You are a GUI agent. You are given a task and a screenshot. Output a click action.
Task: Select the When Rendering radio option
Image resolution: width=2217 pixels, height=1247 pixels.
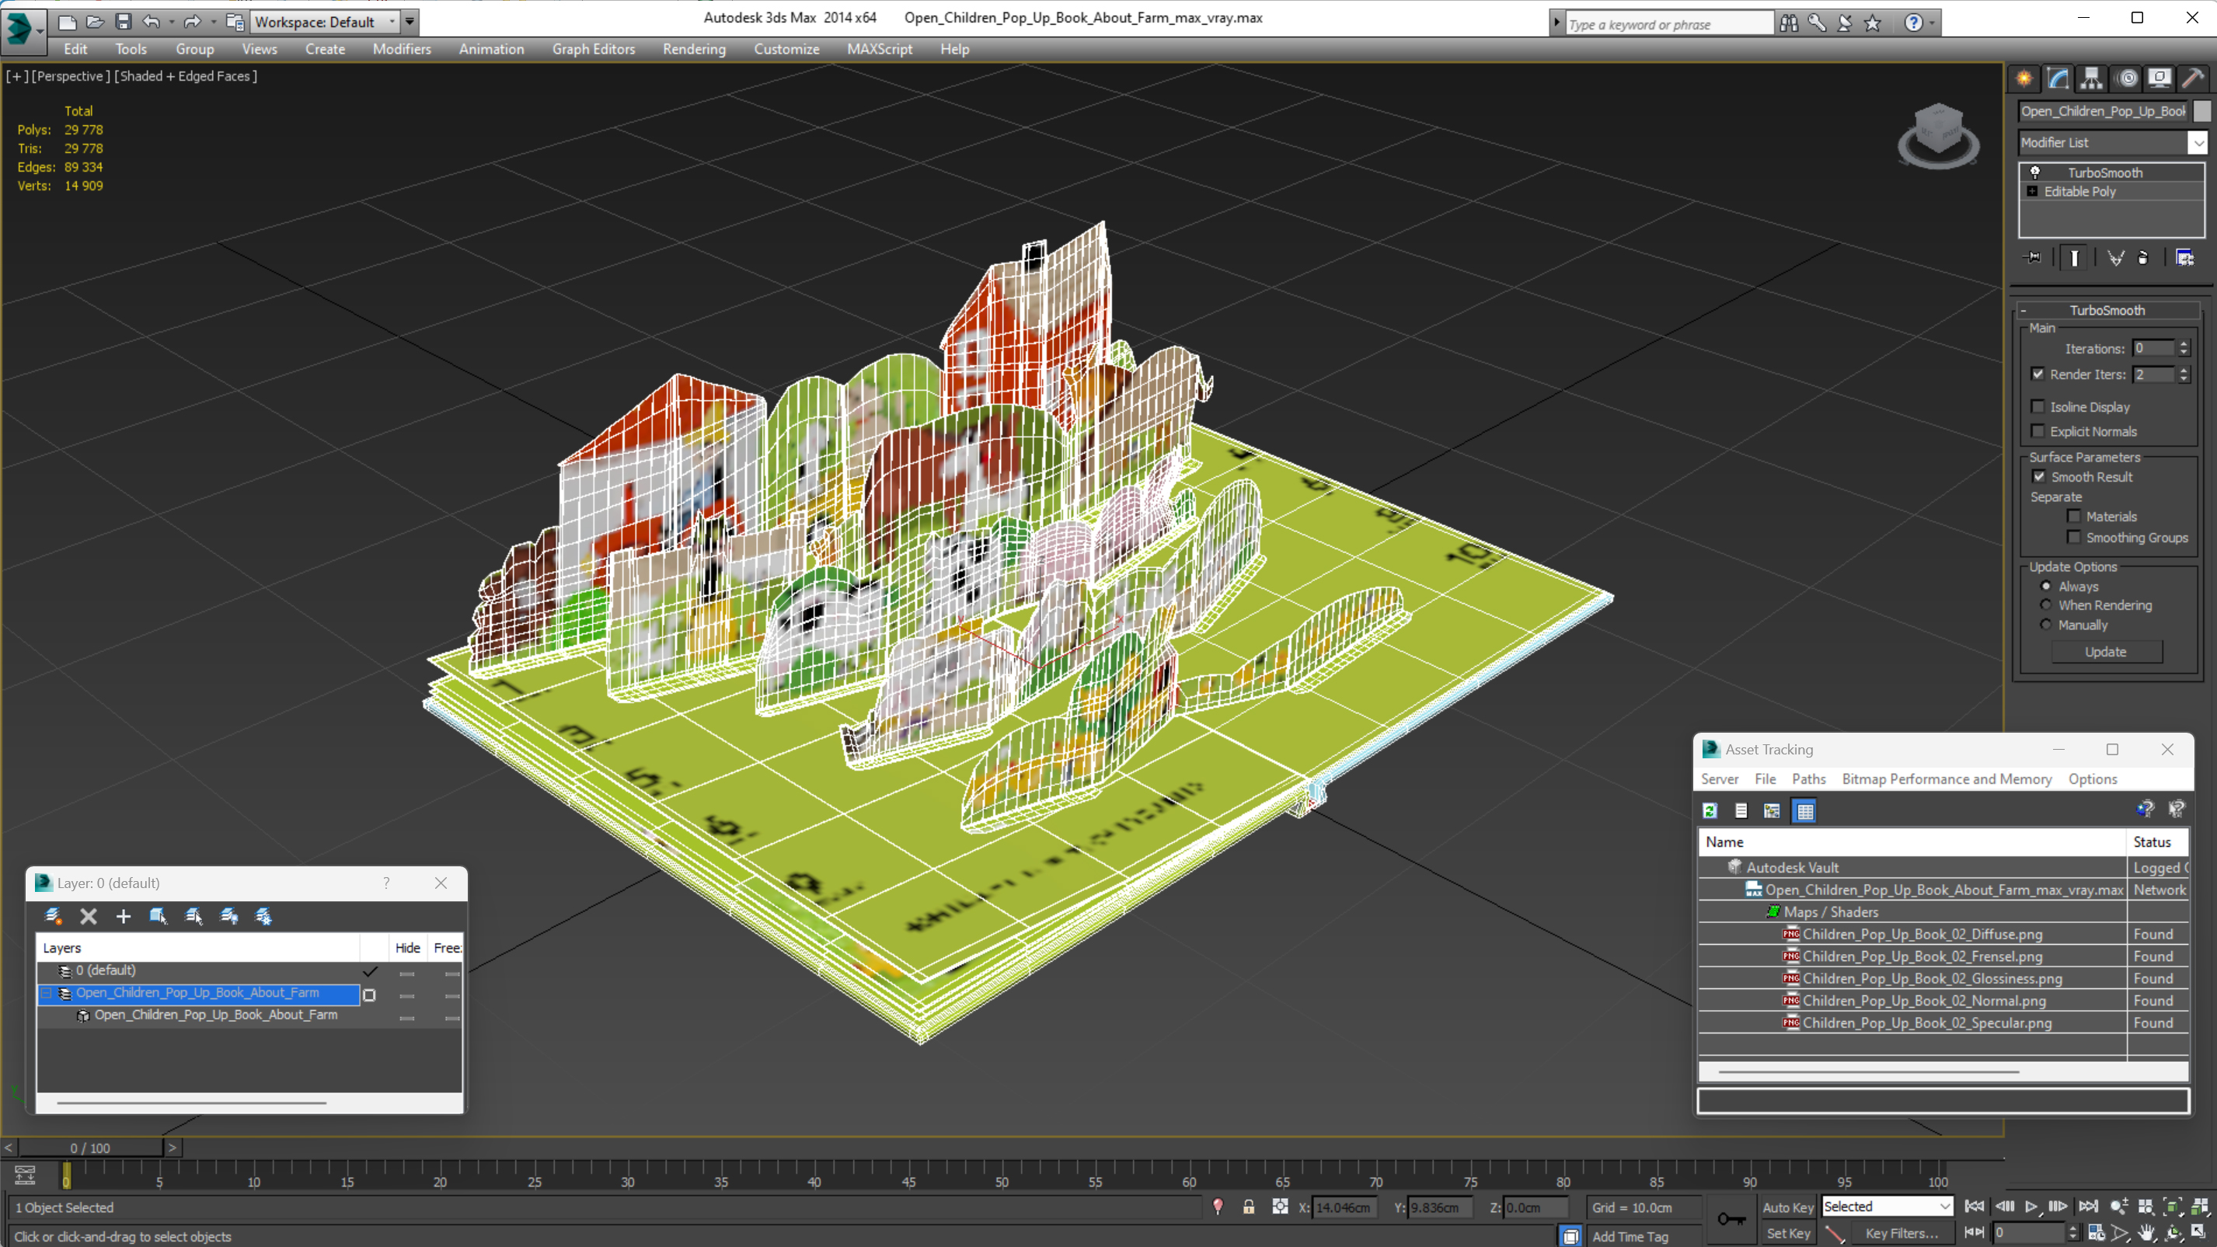point(2046,605)
